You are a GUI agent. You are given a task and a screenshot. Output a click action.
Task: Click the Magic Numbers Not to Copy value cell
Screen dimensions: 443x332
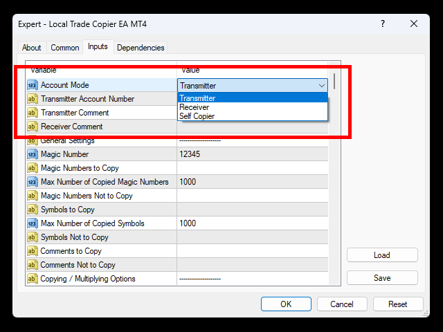click(x=252, y=196)
